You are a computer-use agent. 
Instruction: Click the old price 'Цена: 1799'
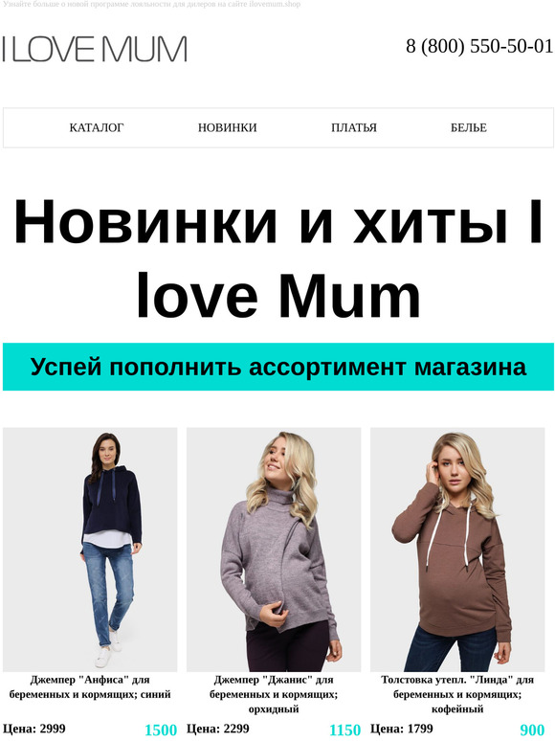[x=402, y=729]
